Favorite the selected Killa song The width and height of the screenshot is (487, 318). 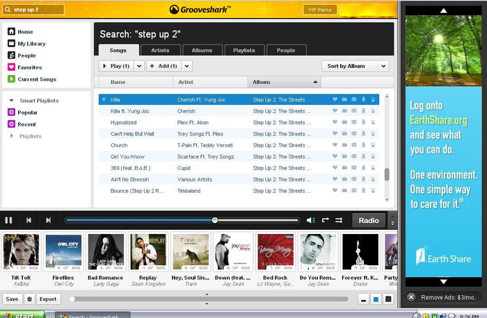click(335, 99)
